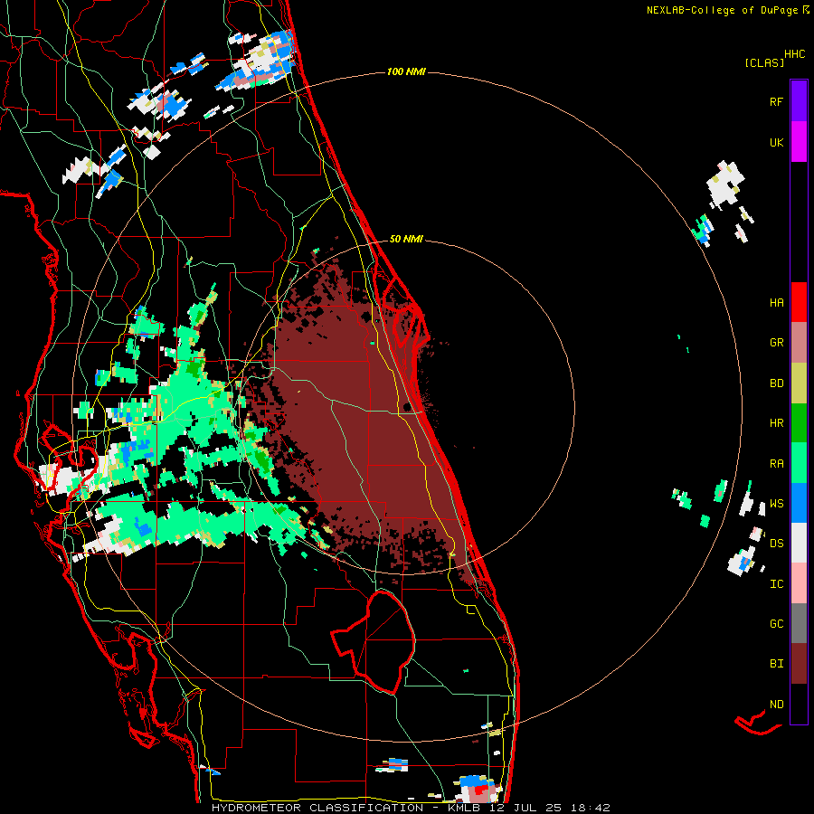Click the DS legend label
814x814 pixels.
(x=776, y=543)
